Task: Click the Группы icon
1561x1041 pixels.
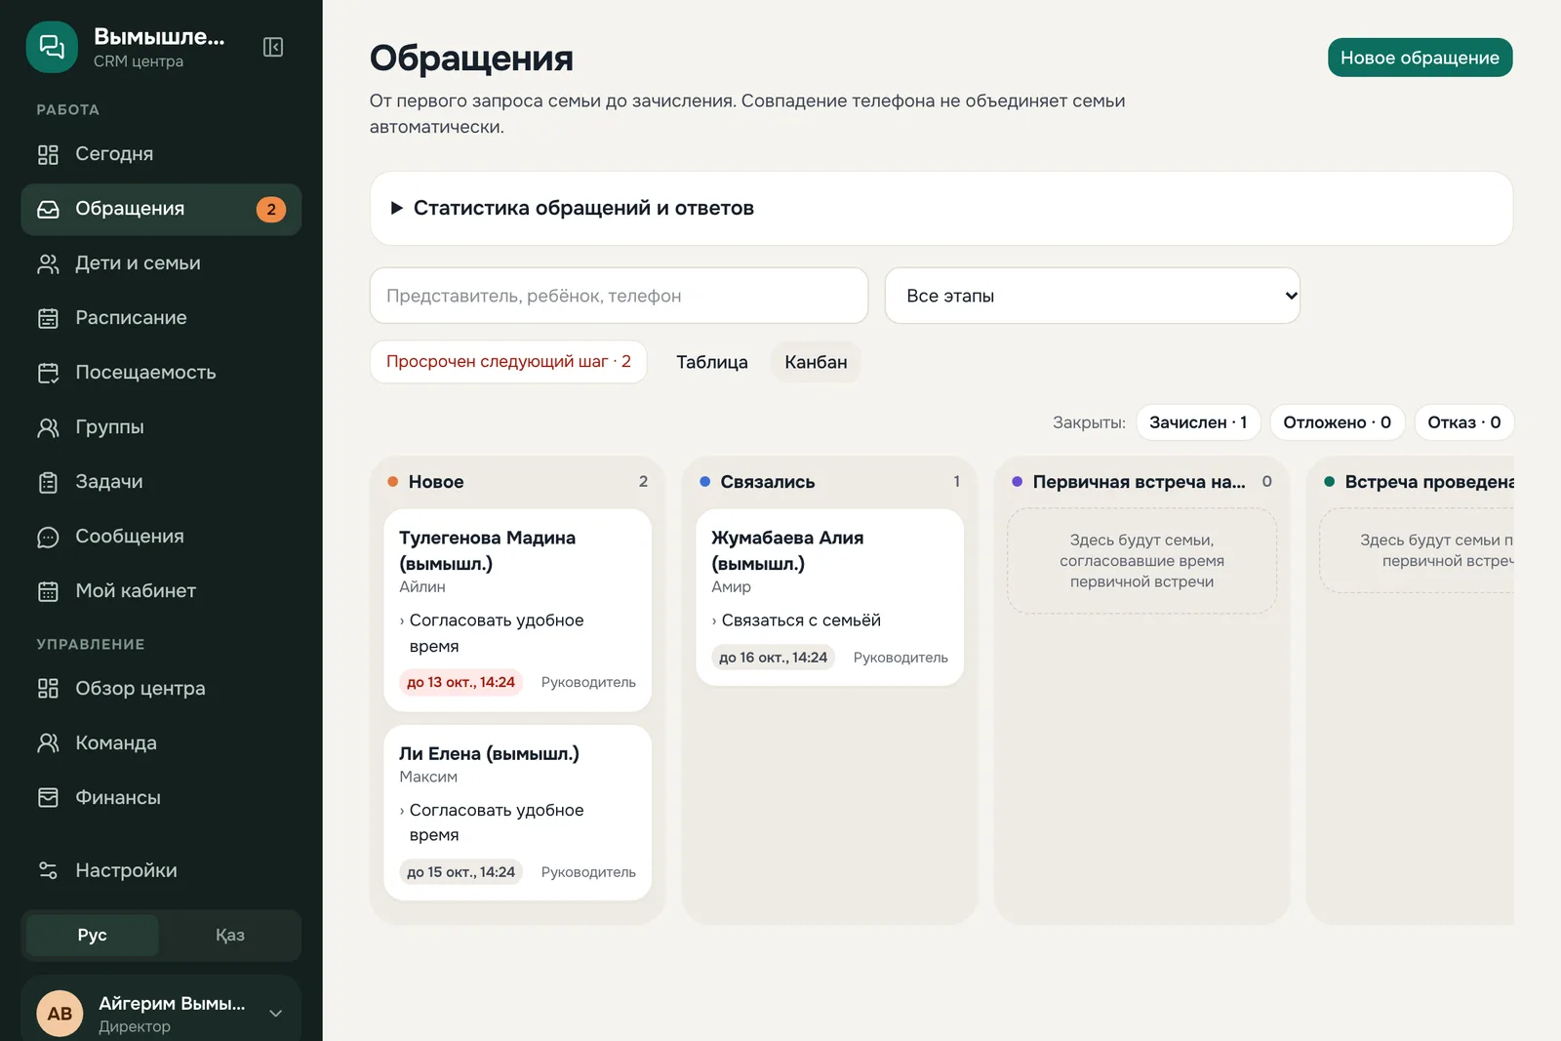Action: pos(48,427)
